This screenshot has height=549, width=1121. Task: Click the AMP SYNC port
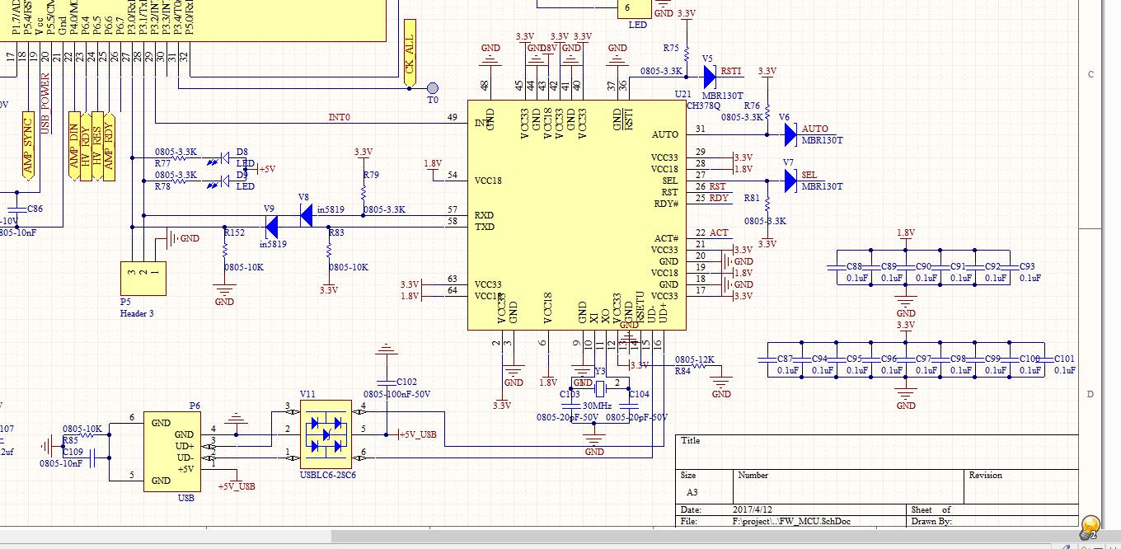[x=28, y=145]
